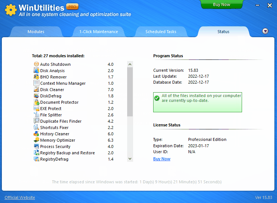Image resolution: width=277 pixels, height=203 pixels.
Task: Select the EXE Protect list row
Action: 74,108
